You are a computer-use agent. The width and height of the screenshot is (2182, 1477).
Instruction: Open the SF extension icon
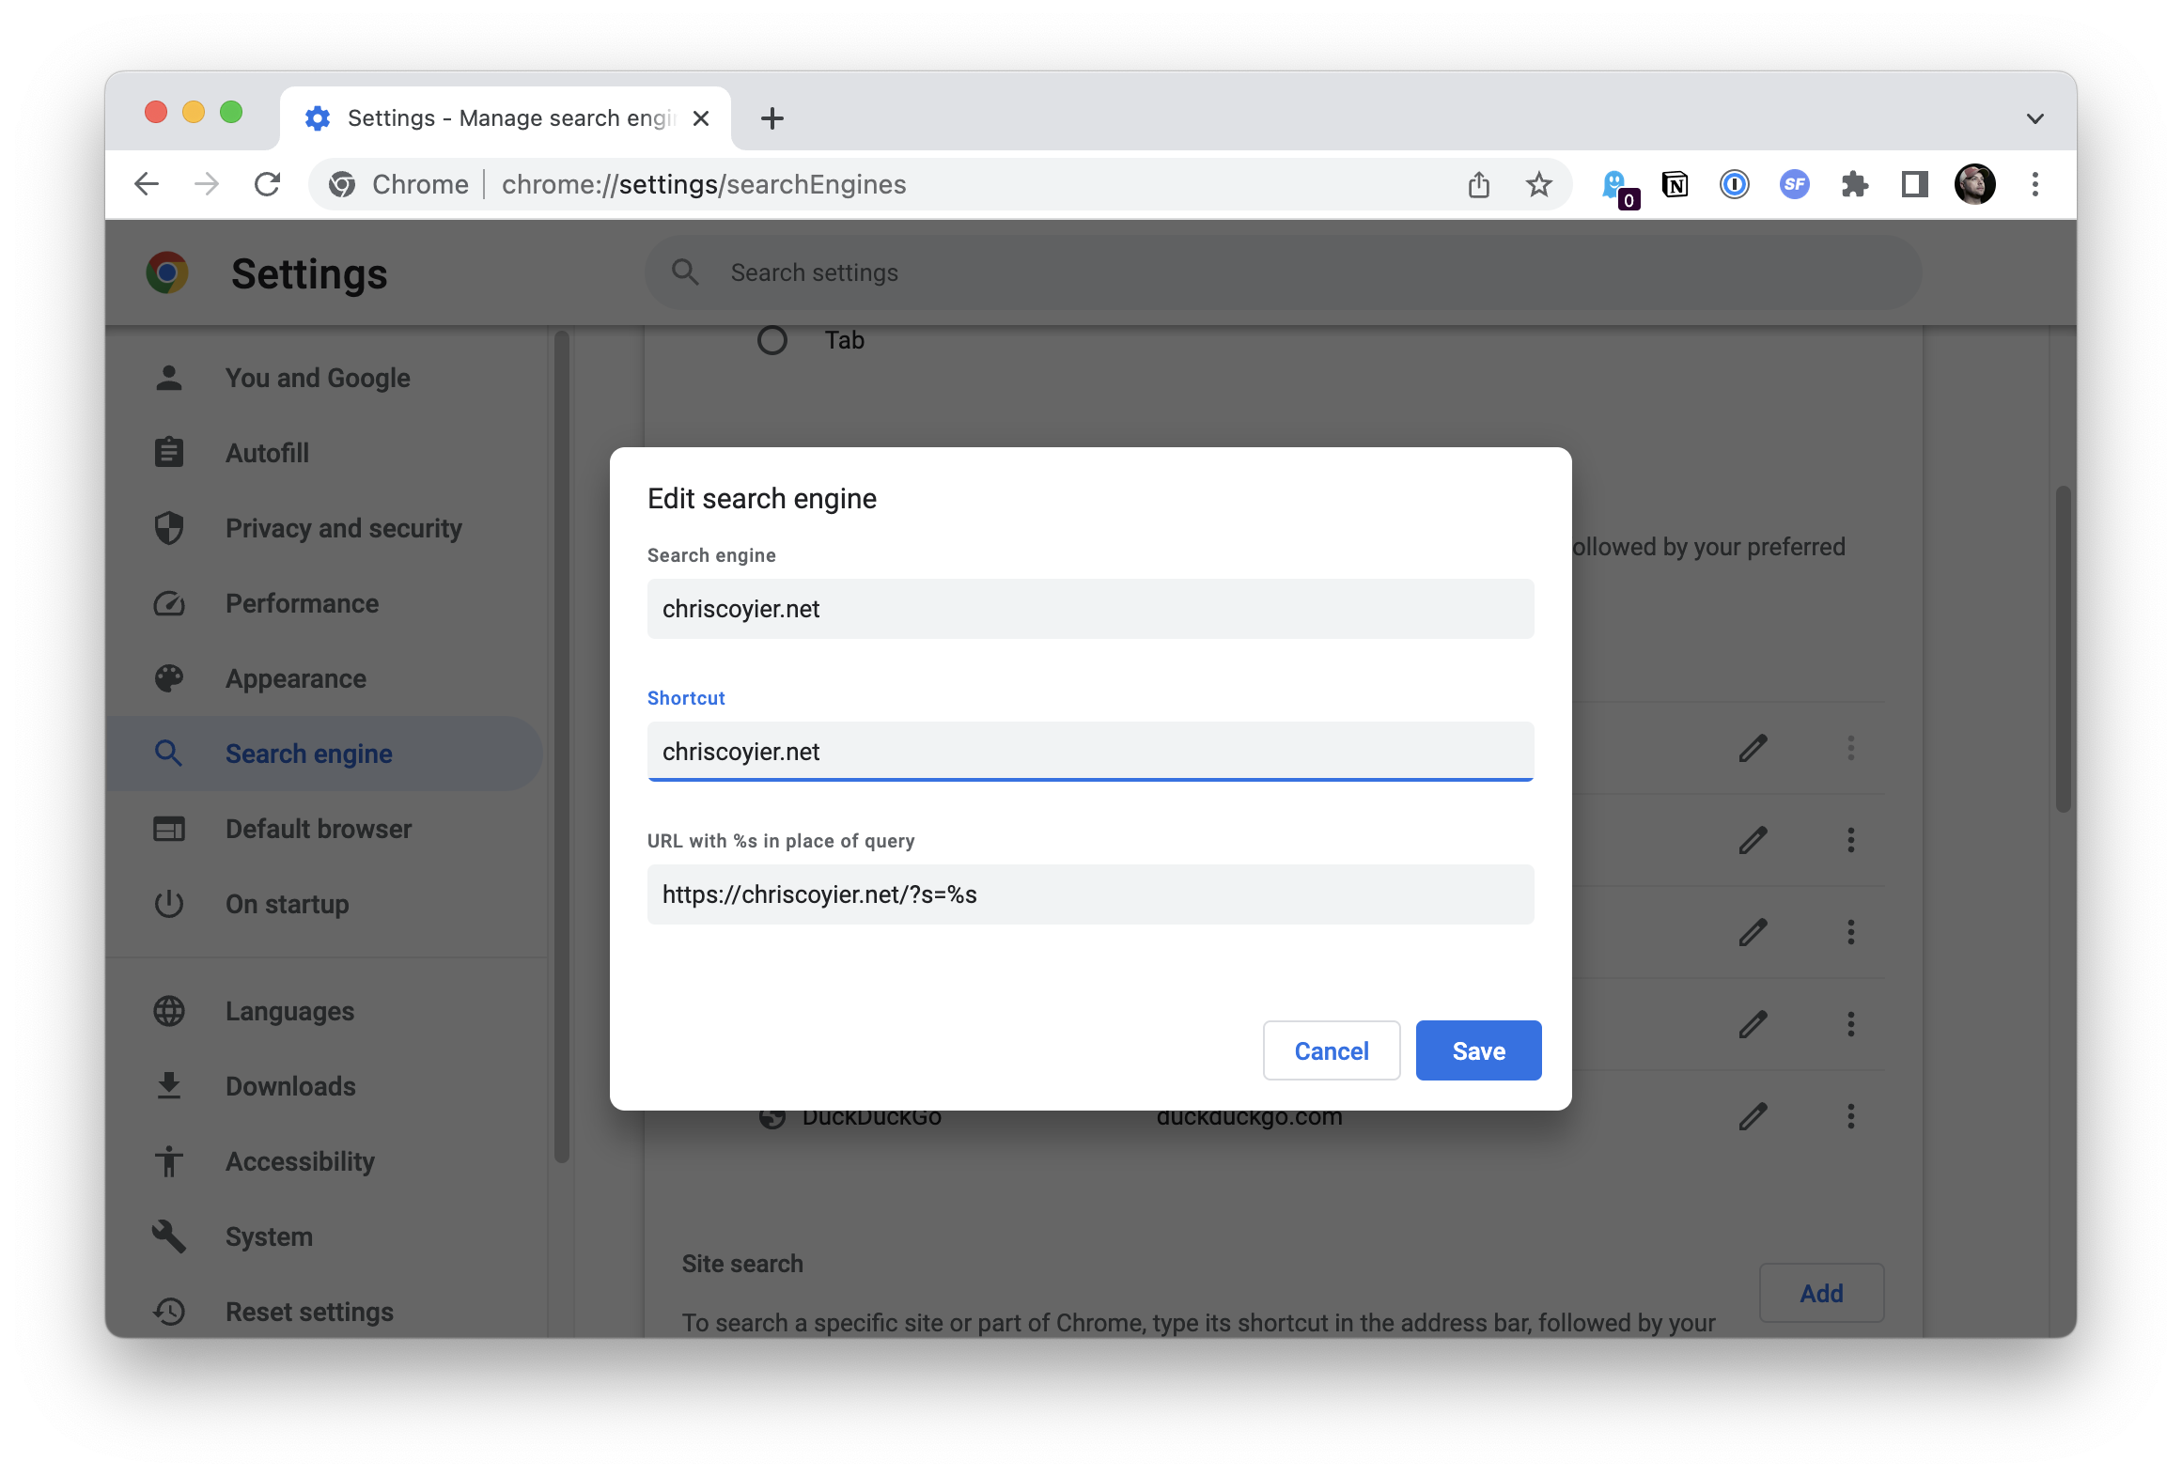(x=1795, y=184)
